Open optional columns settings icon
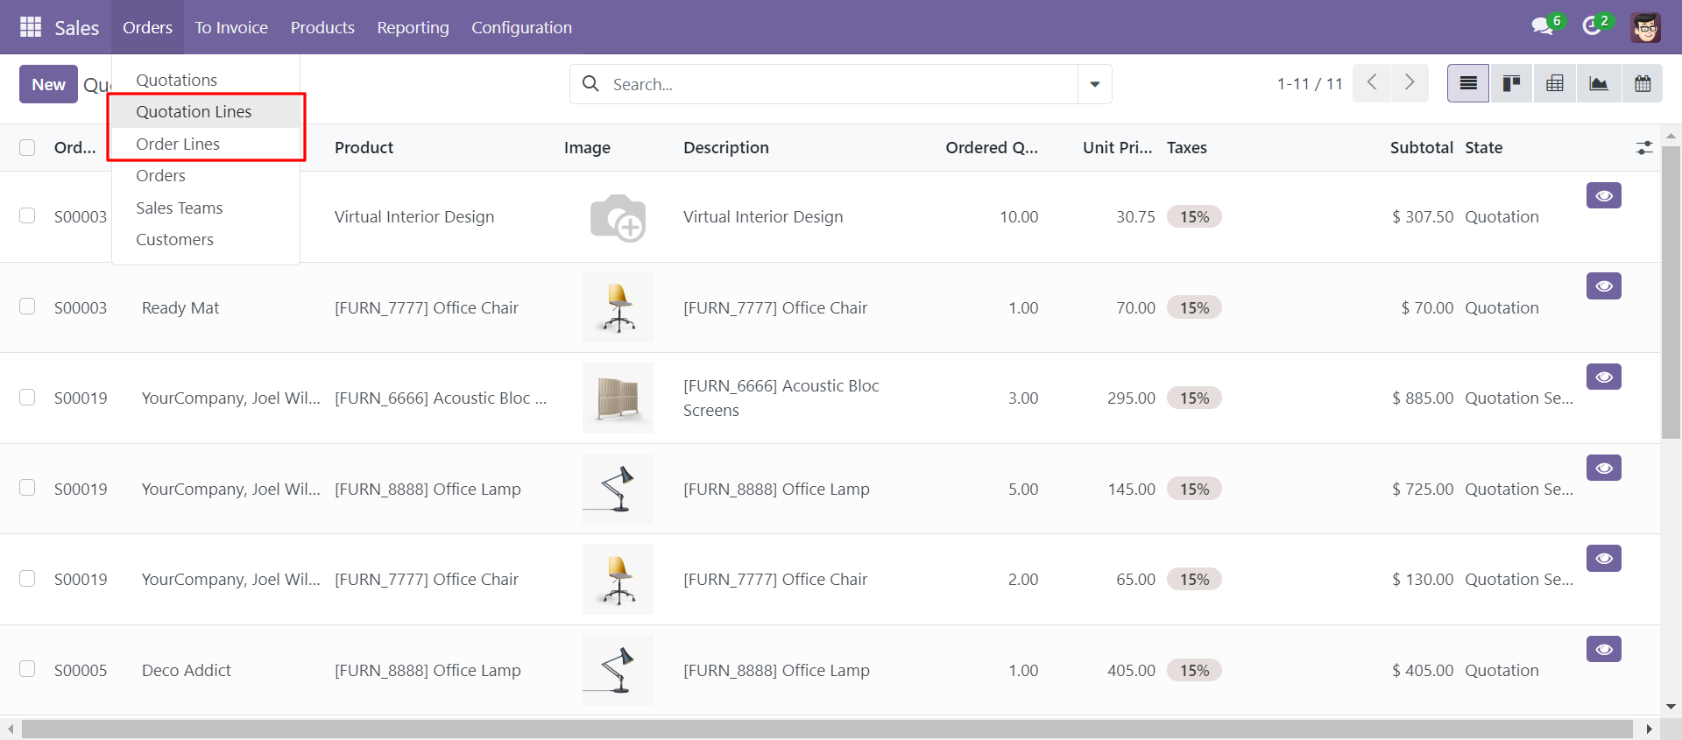The width and height of the screenshot is (1682, 740). coord(1644,148)
